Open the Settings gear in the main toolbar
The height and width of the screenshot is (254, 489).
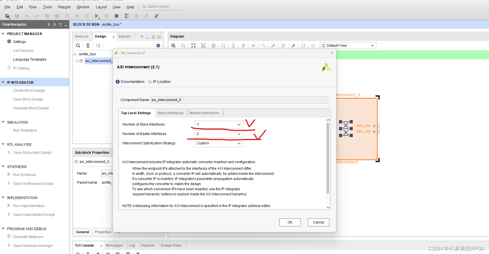pyautogui.click(x=117, y=16)
